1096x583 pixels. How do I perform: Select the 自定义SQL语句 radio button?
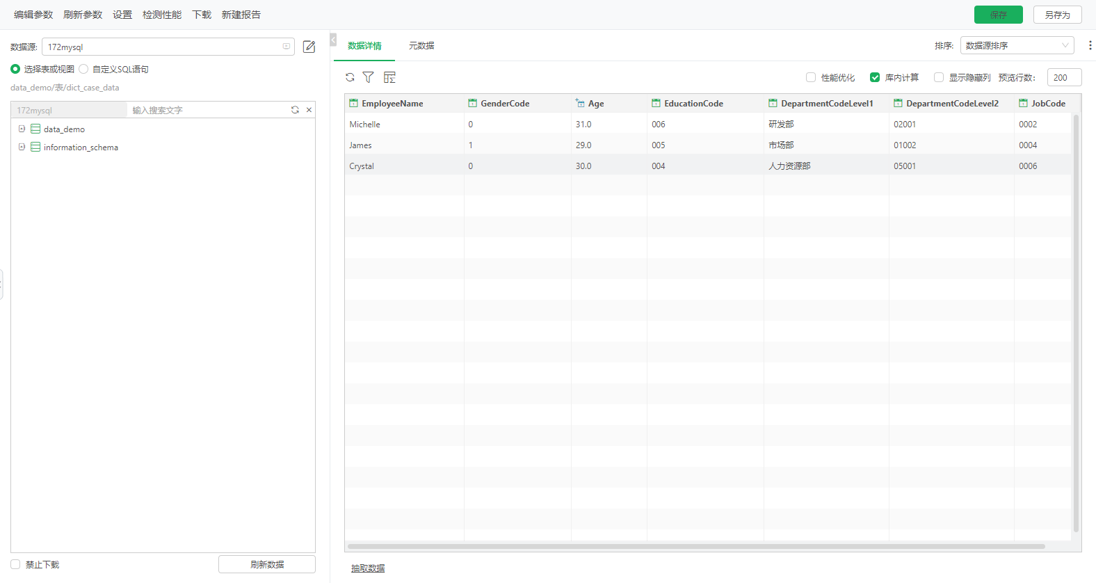tap(84, 69)
